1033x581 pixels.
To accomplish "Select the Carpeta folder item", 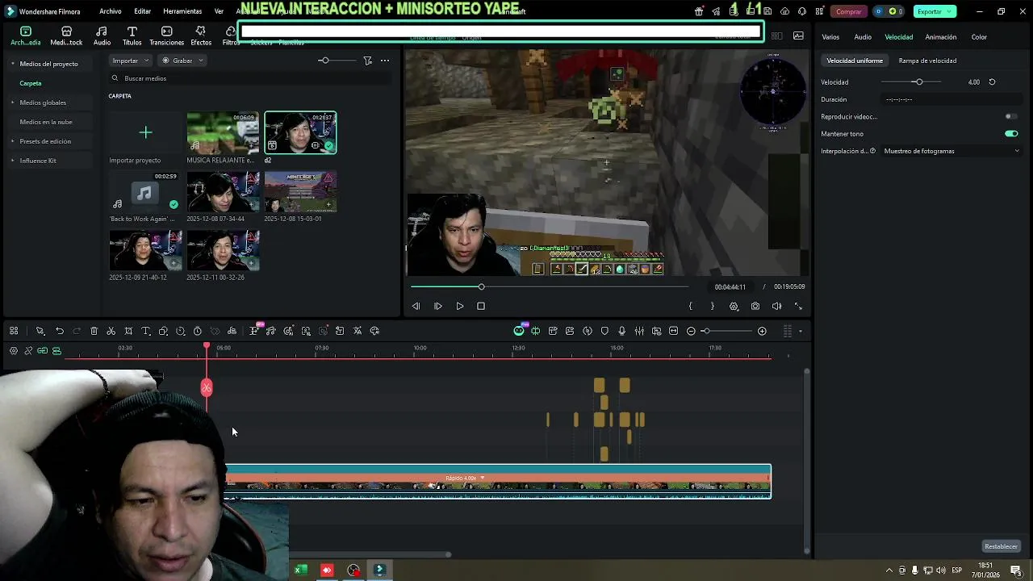I will 31,83.
